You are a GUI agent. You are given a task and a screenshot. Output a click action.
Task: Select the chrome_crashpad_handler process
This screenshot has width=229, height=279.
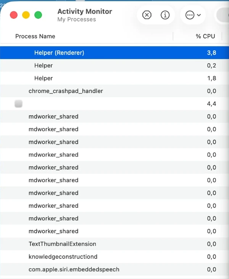tap(114, 91)
